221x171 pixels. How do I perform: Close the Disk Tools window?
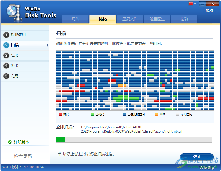coord(212,4)
